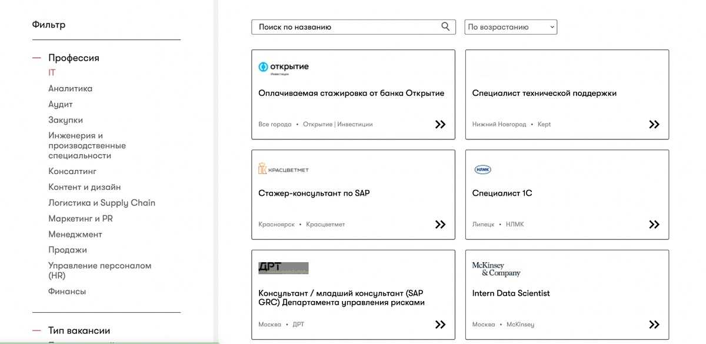
Task: Choose Маркетинг и PR filter
Action: click(80, 219)
